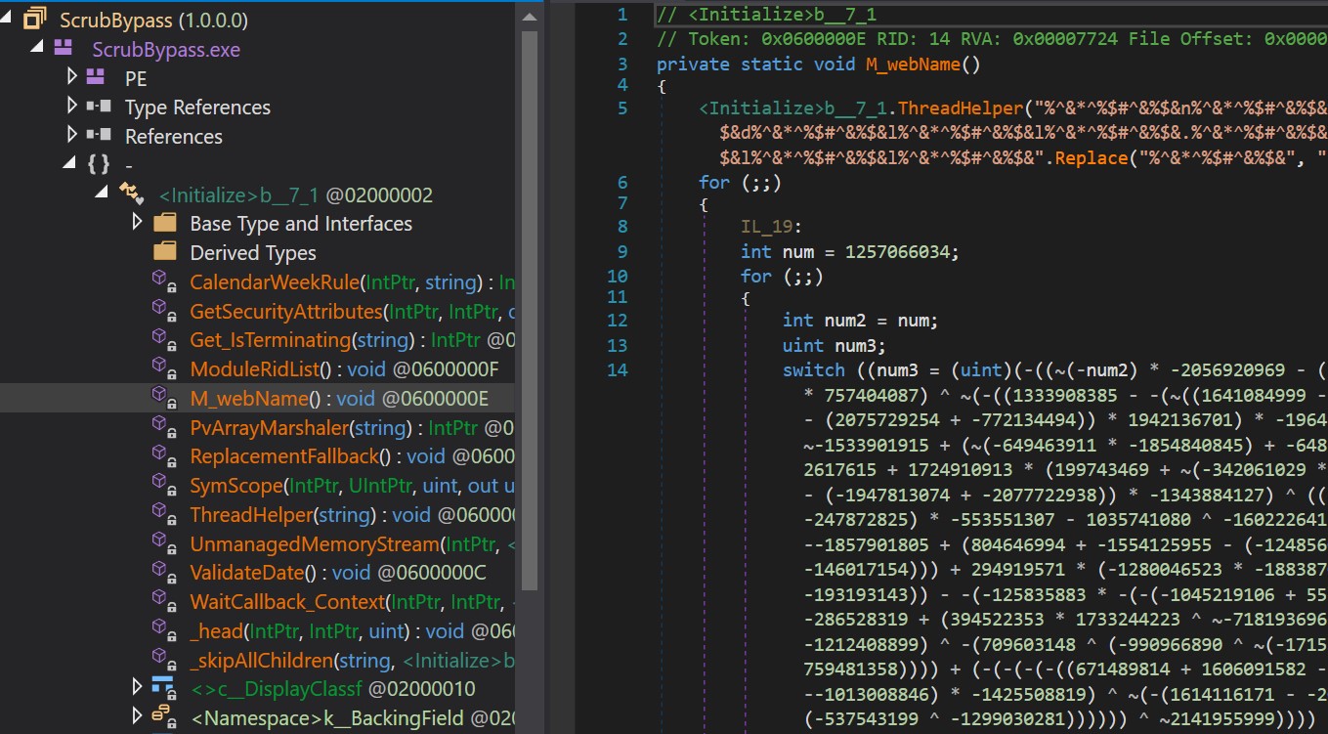Expand the <>c__DisplayClassf type

137,688
